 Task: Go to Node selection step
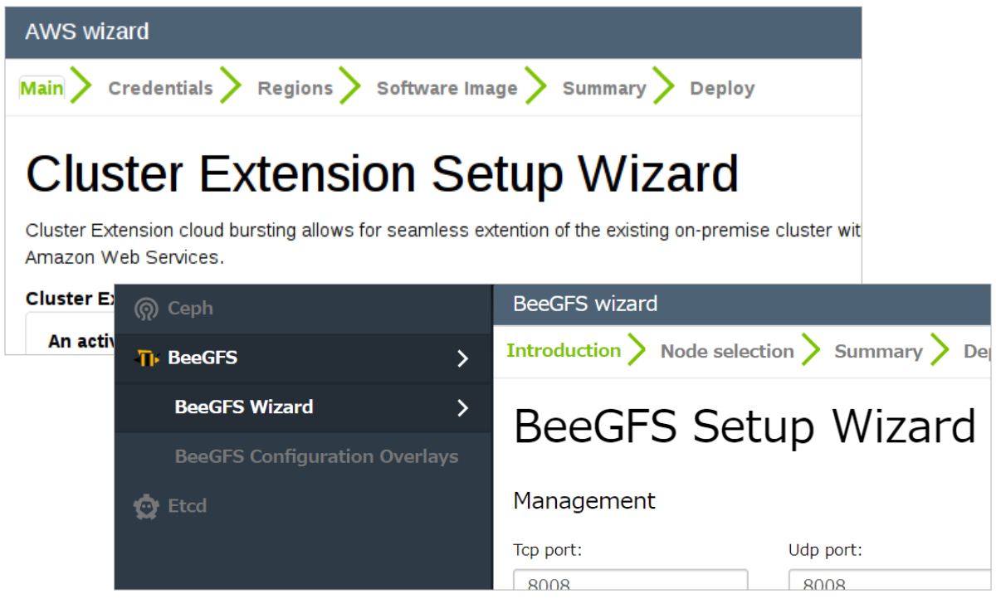click(727, 351)
